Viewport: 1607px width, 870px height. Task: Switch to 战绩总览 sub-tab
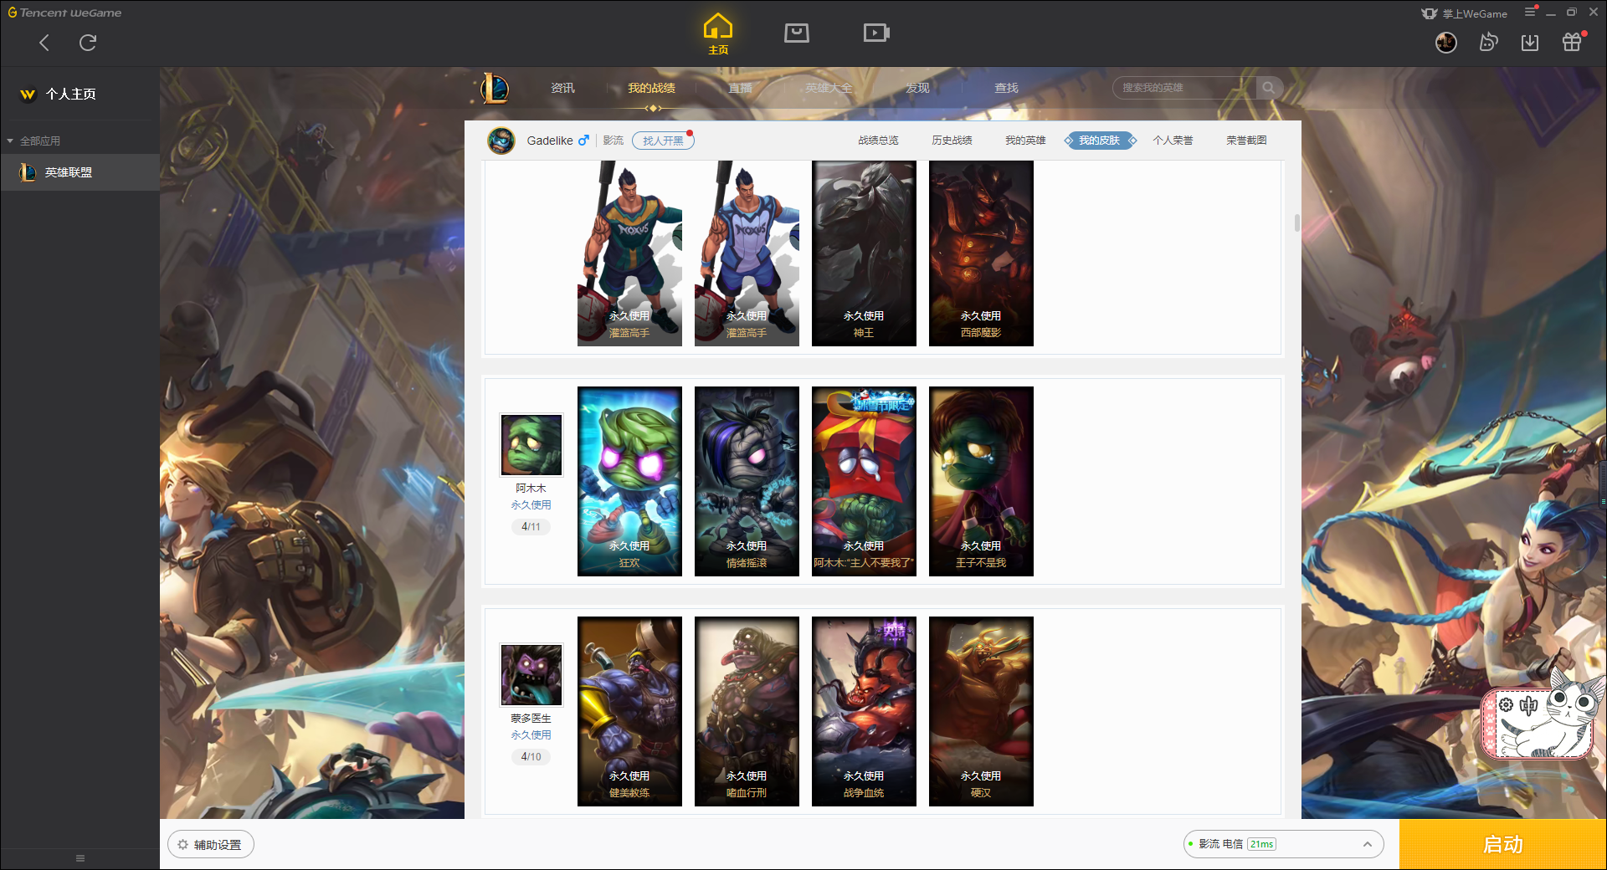click(878, 141)
